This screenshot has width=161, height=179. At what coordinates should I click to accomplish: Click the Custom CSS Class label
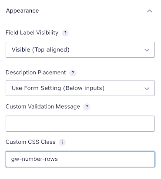(30, 142)
